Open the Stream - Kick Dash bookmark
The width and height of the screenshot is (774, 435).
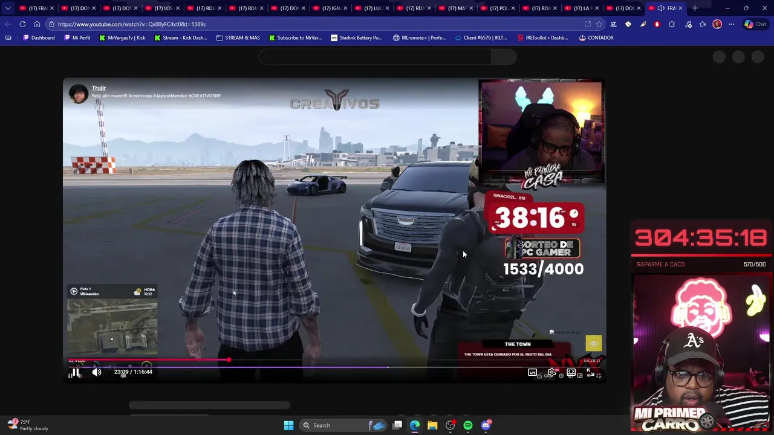[180, 37]
